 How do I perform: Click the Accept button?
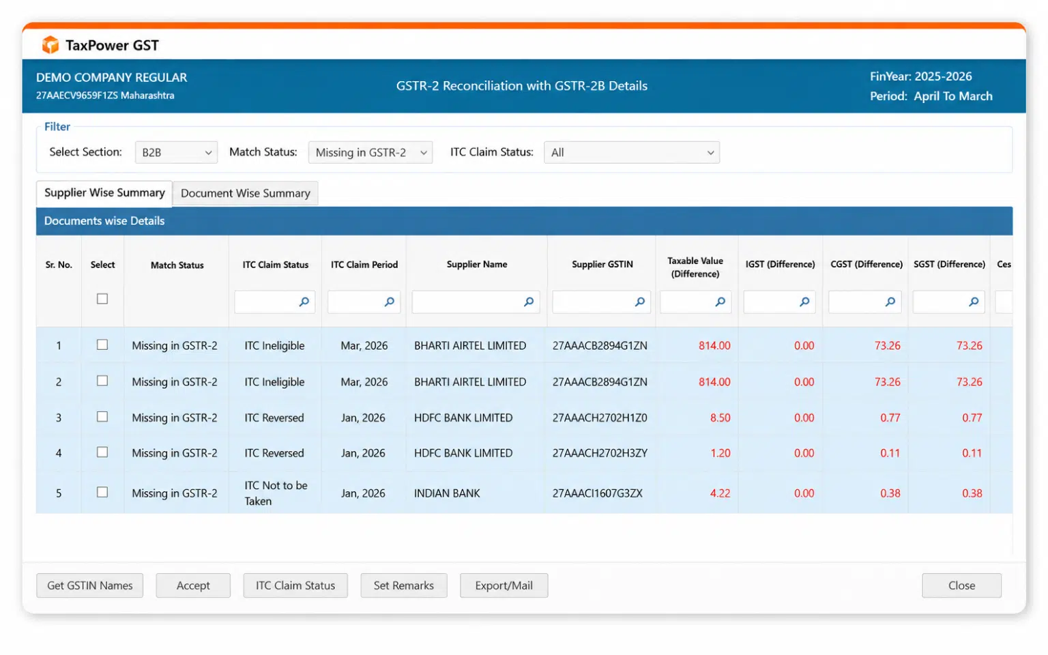(193, 585)
